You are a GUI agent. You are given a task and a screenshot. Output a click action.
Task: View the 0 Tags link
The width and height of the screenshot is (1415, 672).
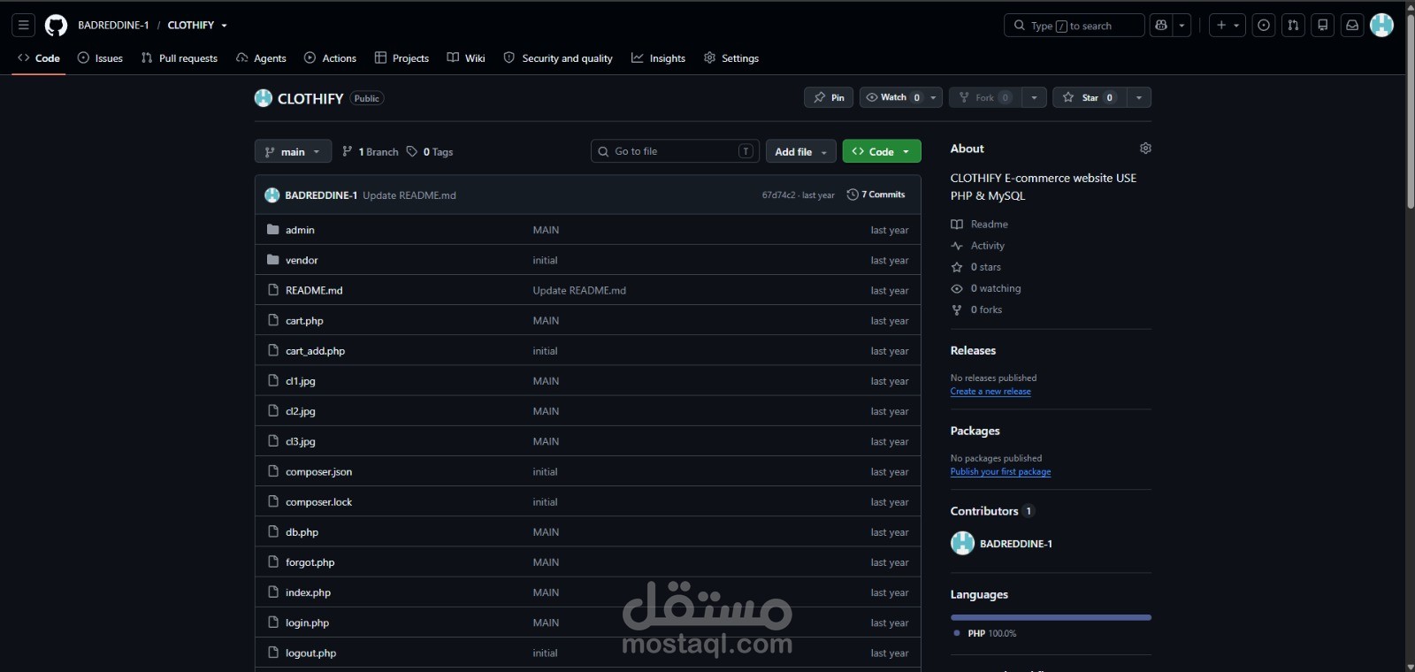point(430,152)
